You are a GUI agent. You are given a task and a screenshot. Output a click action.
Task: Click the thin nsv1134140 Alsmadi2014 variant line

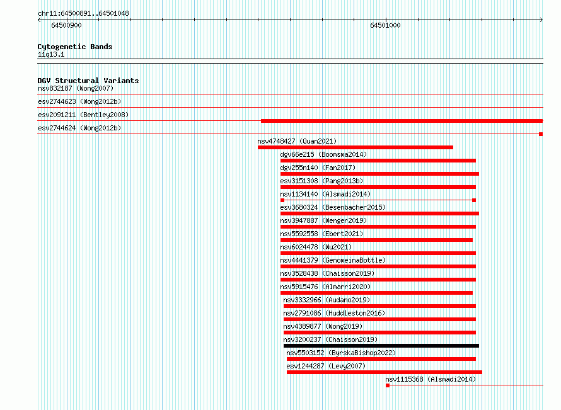(378, 200)
